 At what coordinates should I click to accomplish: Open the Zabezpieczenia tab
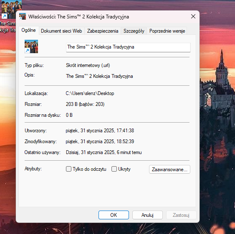103,31
